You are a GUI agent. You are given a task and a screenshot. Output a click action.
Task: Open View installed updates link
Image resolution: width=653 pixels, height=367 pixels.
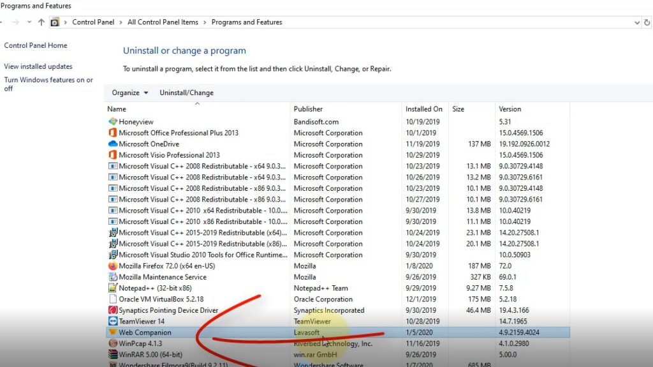tap(38, 66)
